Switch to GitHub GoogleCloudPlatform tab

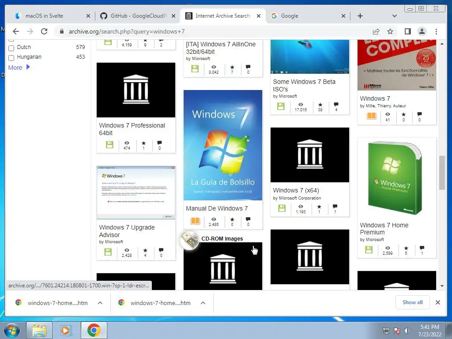point(138,16)
